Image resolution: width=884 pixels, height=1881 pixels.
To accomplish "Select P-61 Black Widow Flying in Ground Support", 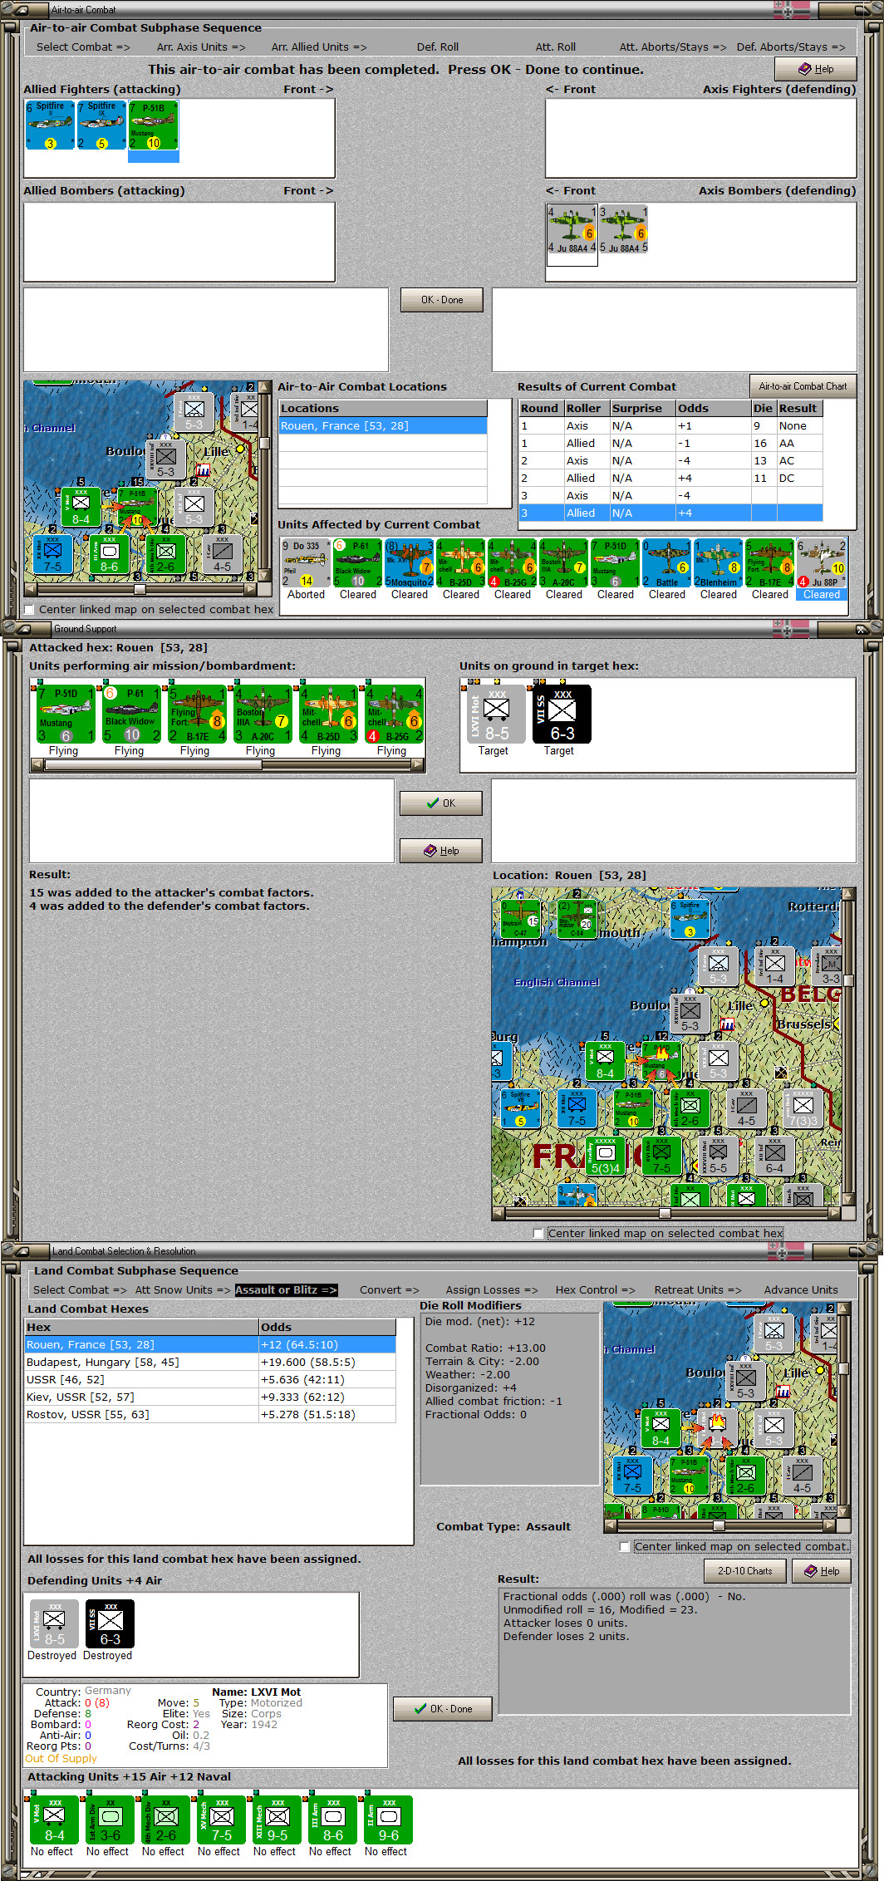I will point(131,715).
